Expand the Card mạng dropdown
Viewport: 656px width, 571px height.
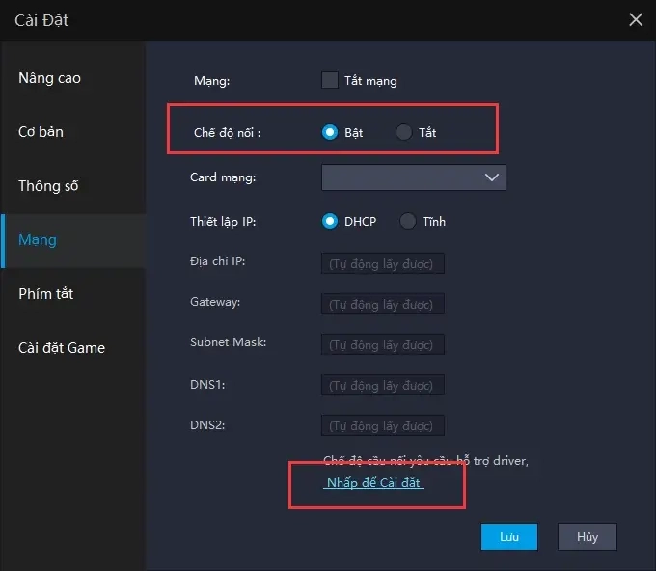tap(413, 177)
